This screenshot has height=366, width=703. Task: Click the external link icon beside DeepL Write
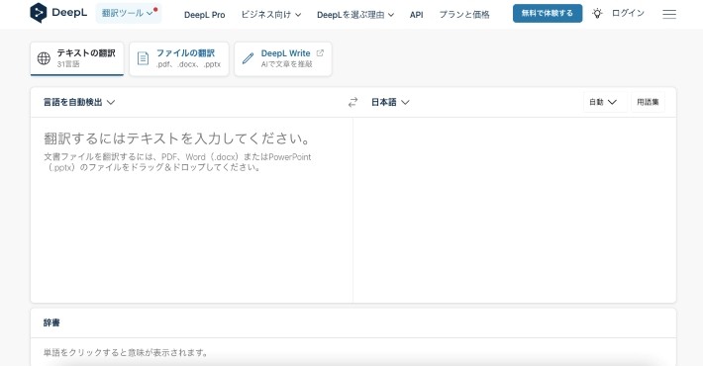click(x=320, y=52)
